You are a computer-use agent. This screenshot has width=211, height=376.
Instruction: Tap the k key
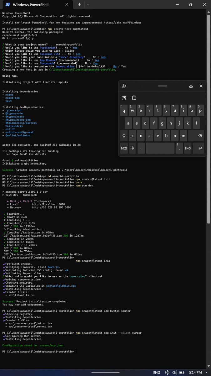coord(187,123)
